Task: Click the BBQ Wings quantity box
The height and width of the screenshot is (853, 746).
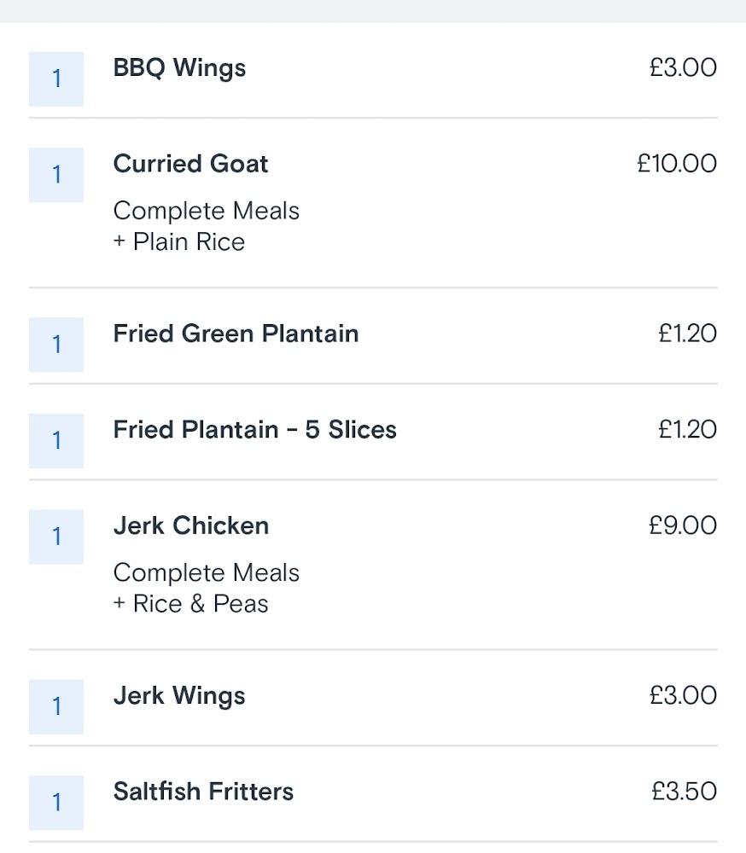Action: (x=56, y=79)
